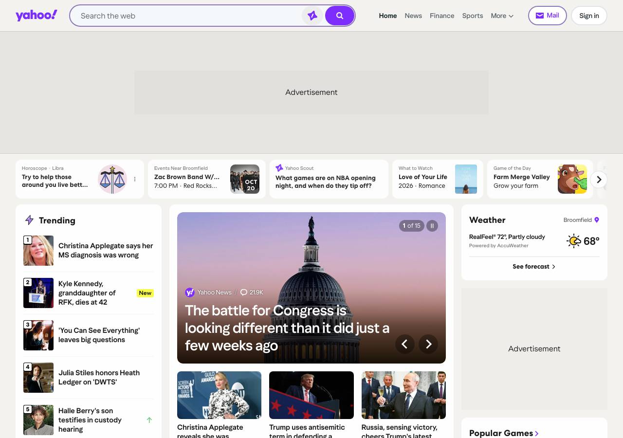623x438 pixels.
Task: Open Mail with the envelope button
Action: pos(548,16)
